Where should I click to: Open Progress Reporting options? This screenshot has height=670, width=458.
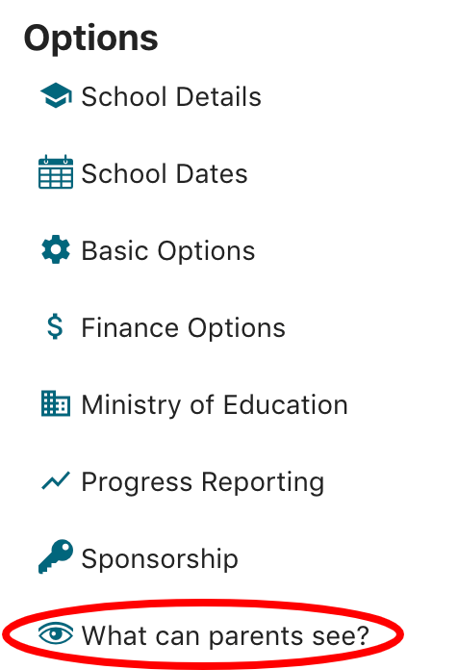coord(183,482)
